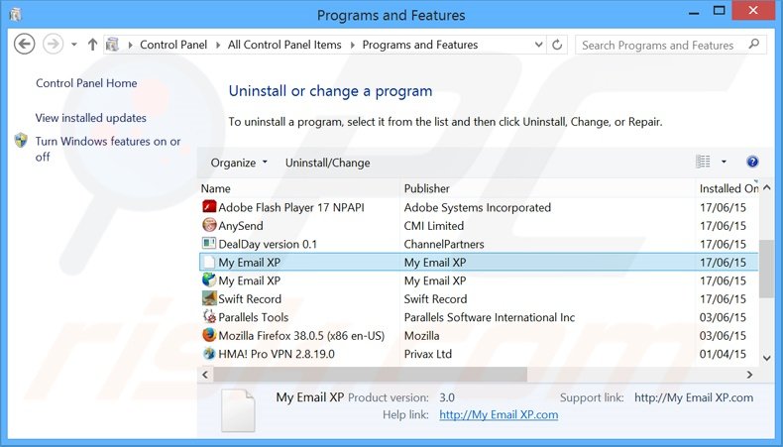783x447 pixels.
Task: Select the Swift Record icon
Action: tap(209, 298)
